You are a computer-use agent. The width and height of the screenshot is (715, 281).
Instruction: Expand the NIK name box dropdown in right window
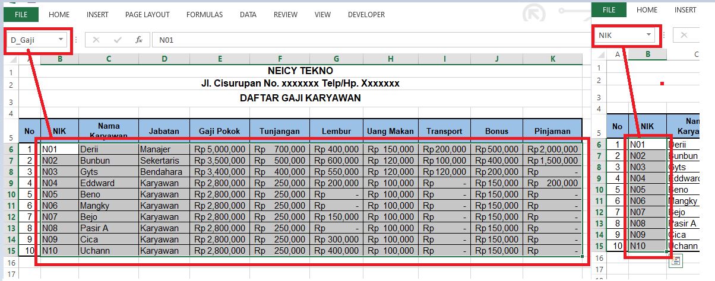pos(648,35)
